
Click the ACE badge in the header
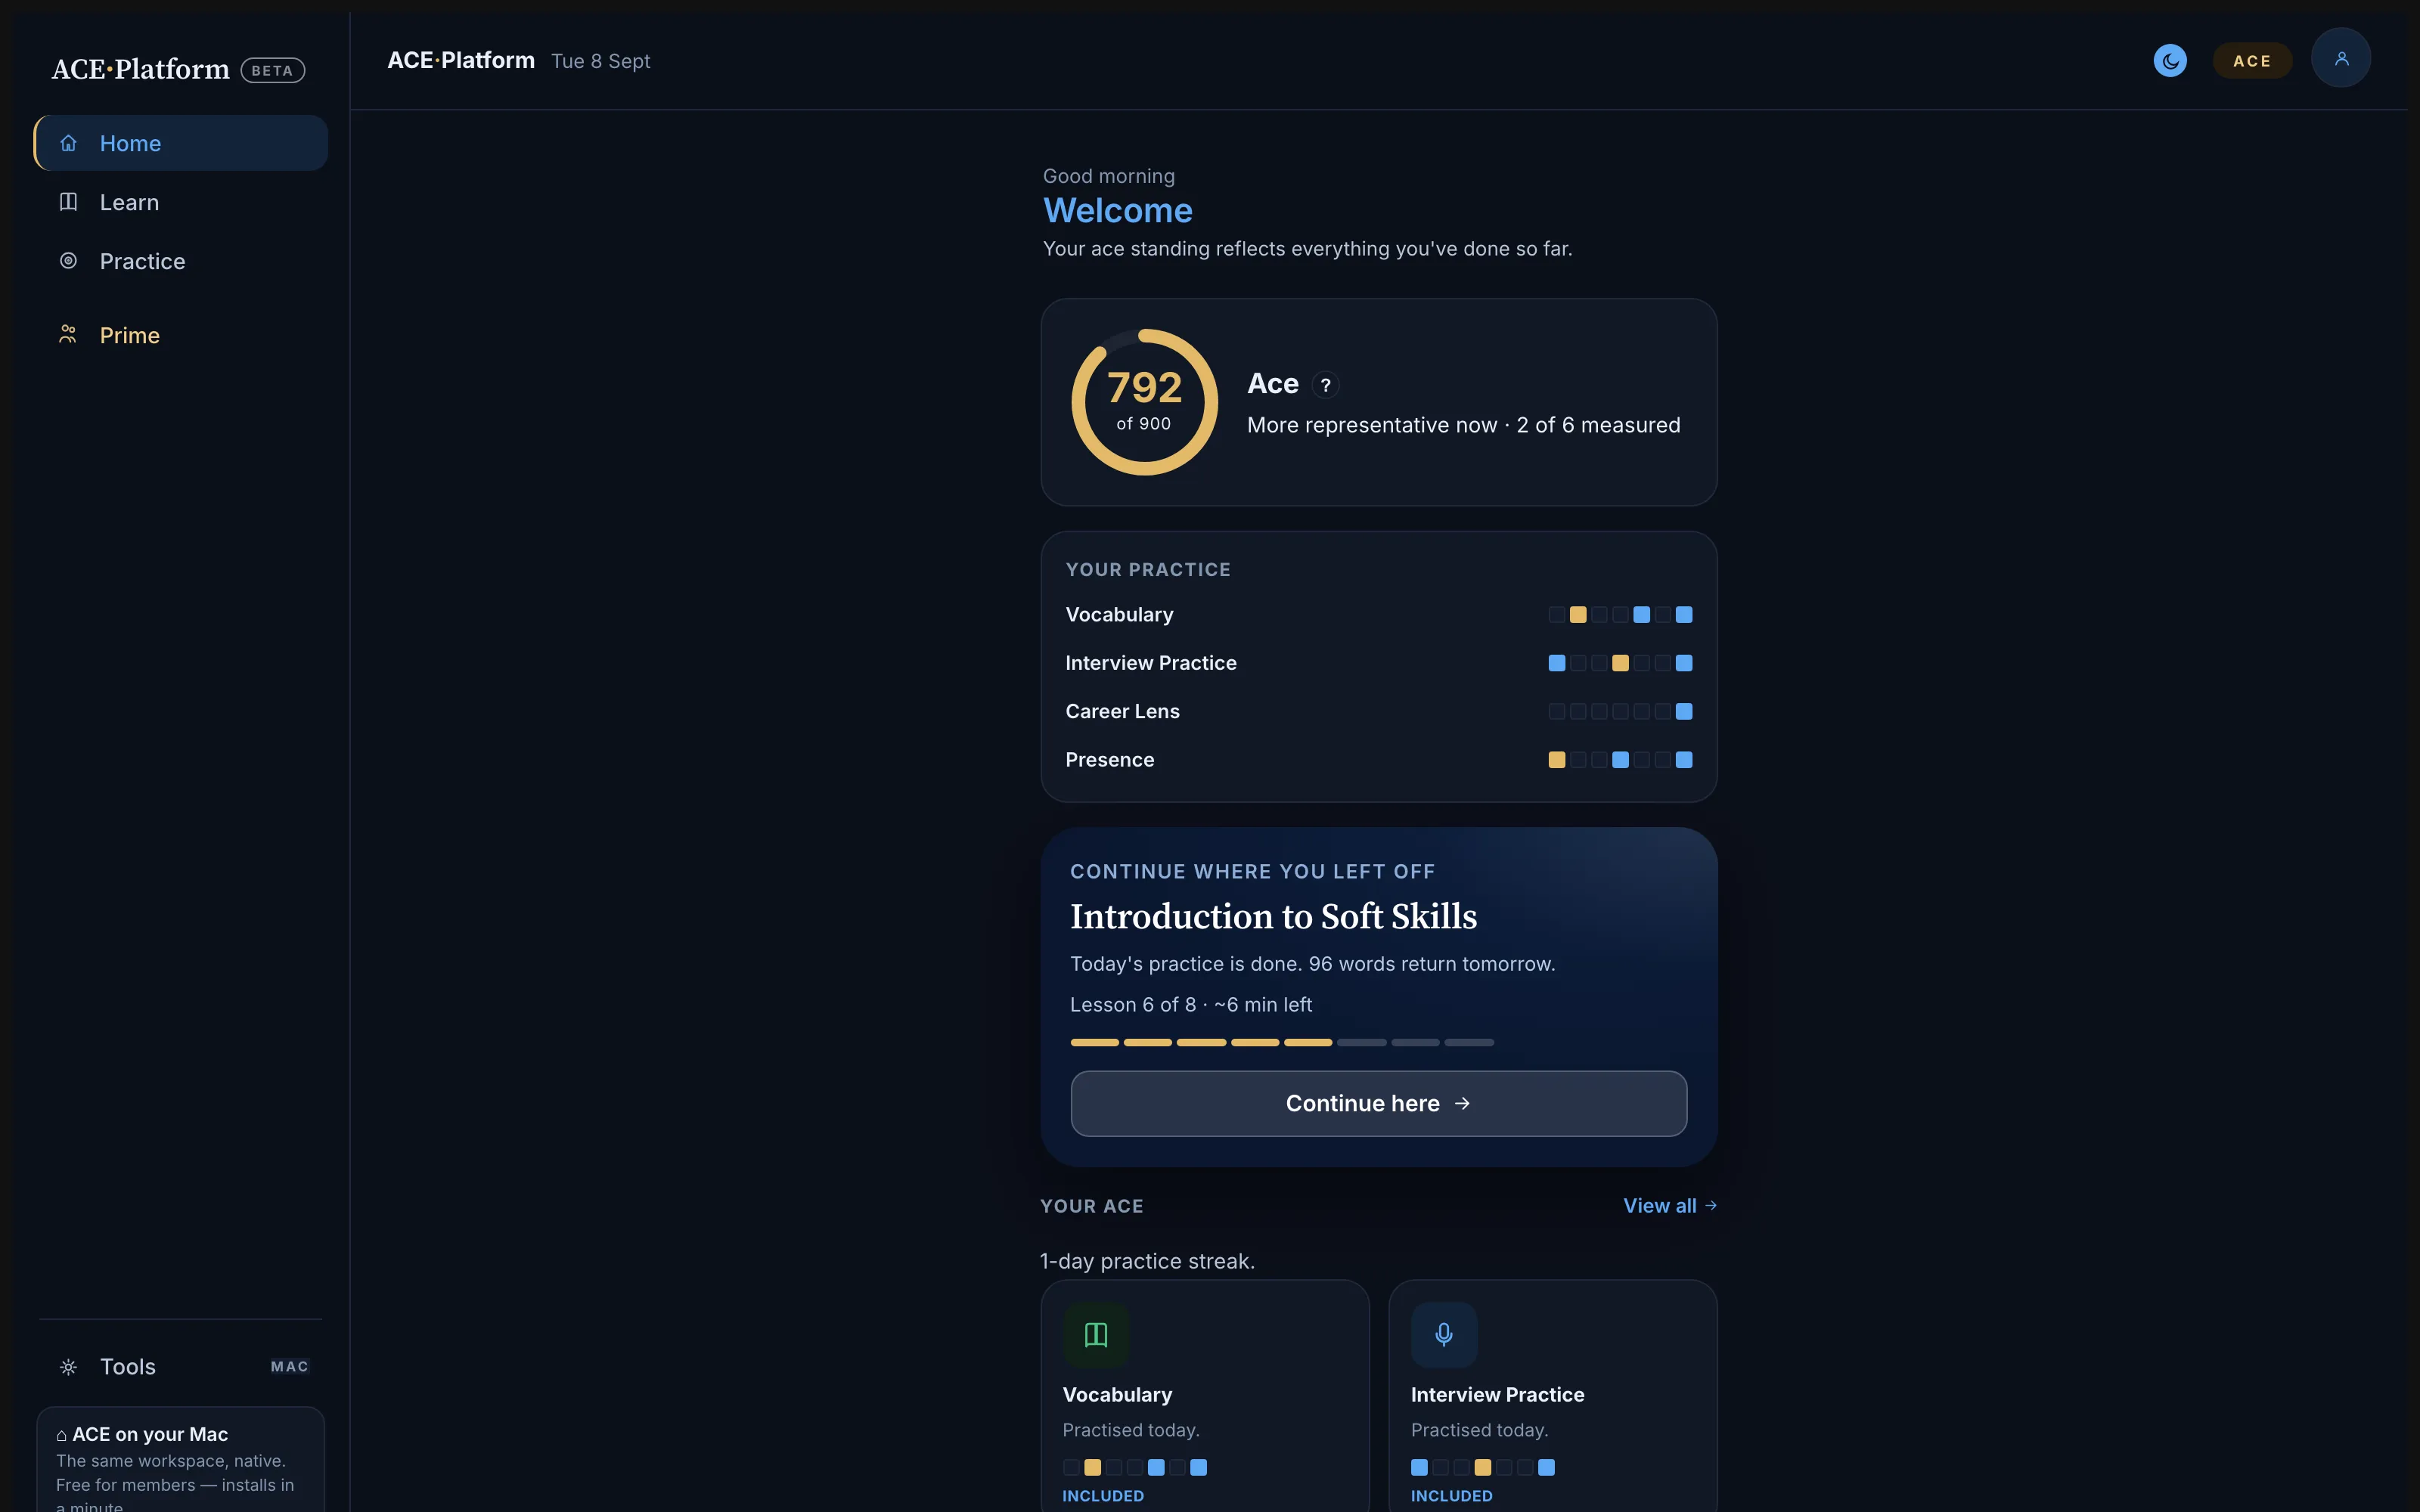pyautogui.click(x=2252, y=61)
